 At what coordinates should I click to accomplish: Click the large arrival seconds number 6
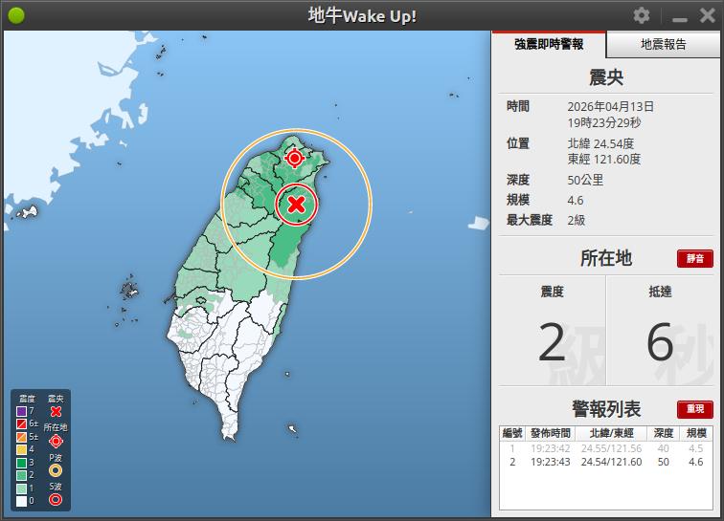coord(660,341)
